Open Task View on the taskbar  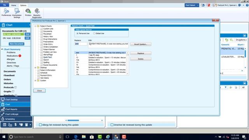click(67, 136)
